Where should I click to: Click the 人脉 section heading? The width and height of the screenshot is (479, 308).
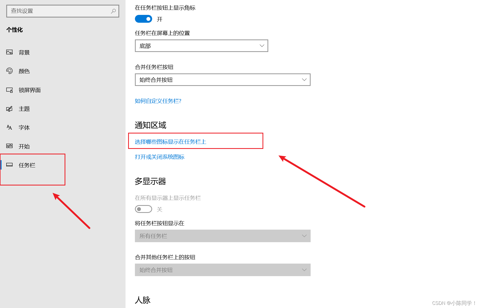pyautogui.click(x=143, y=300)
